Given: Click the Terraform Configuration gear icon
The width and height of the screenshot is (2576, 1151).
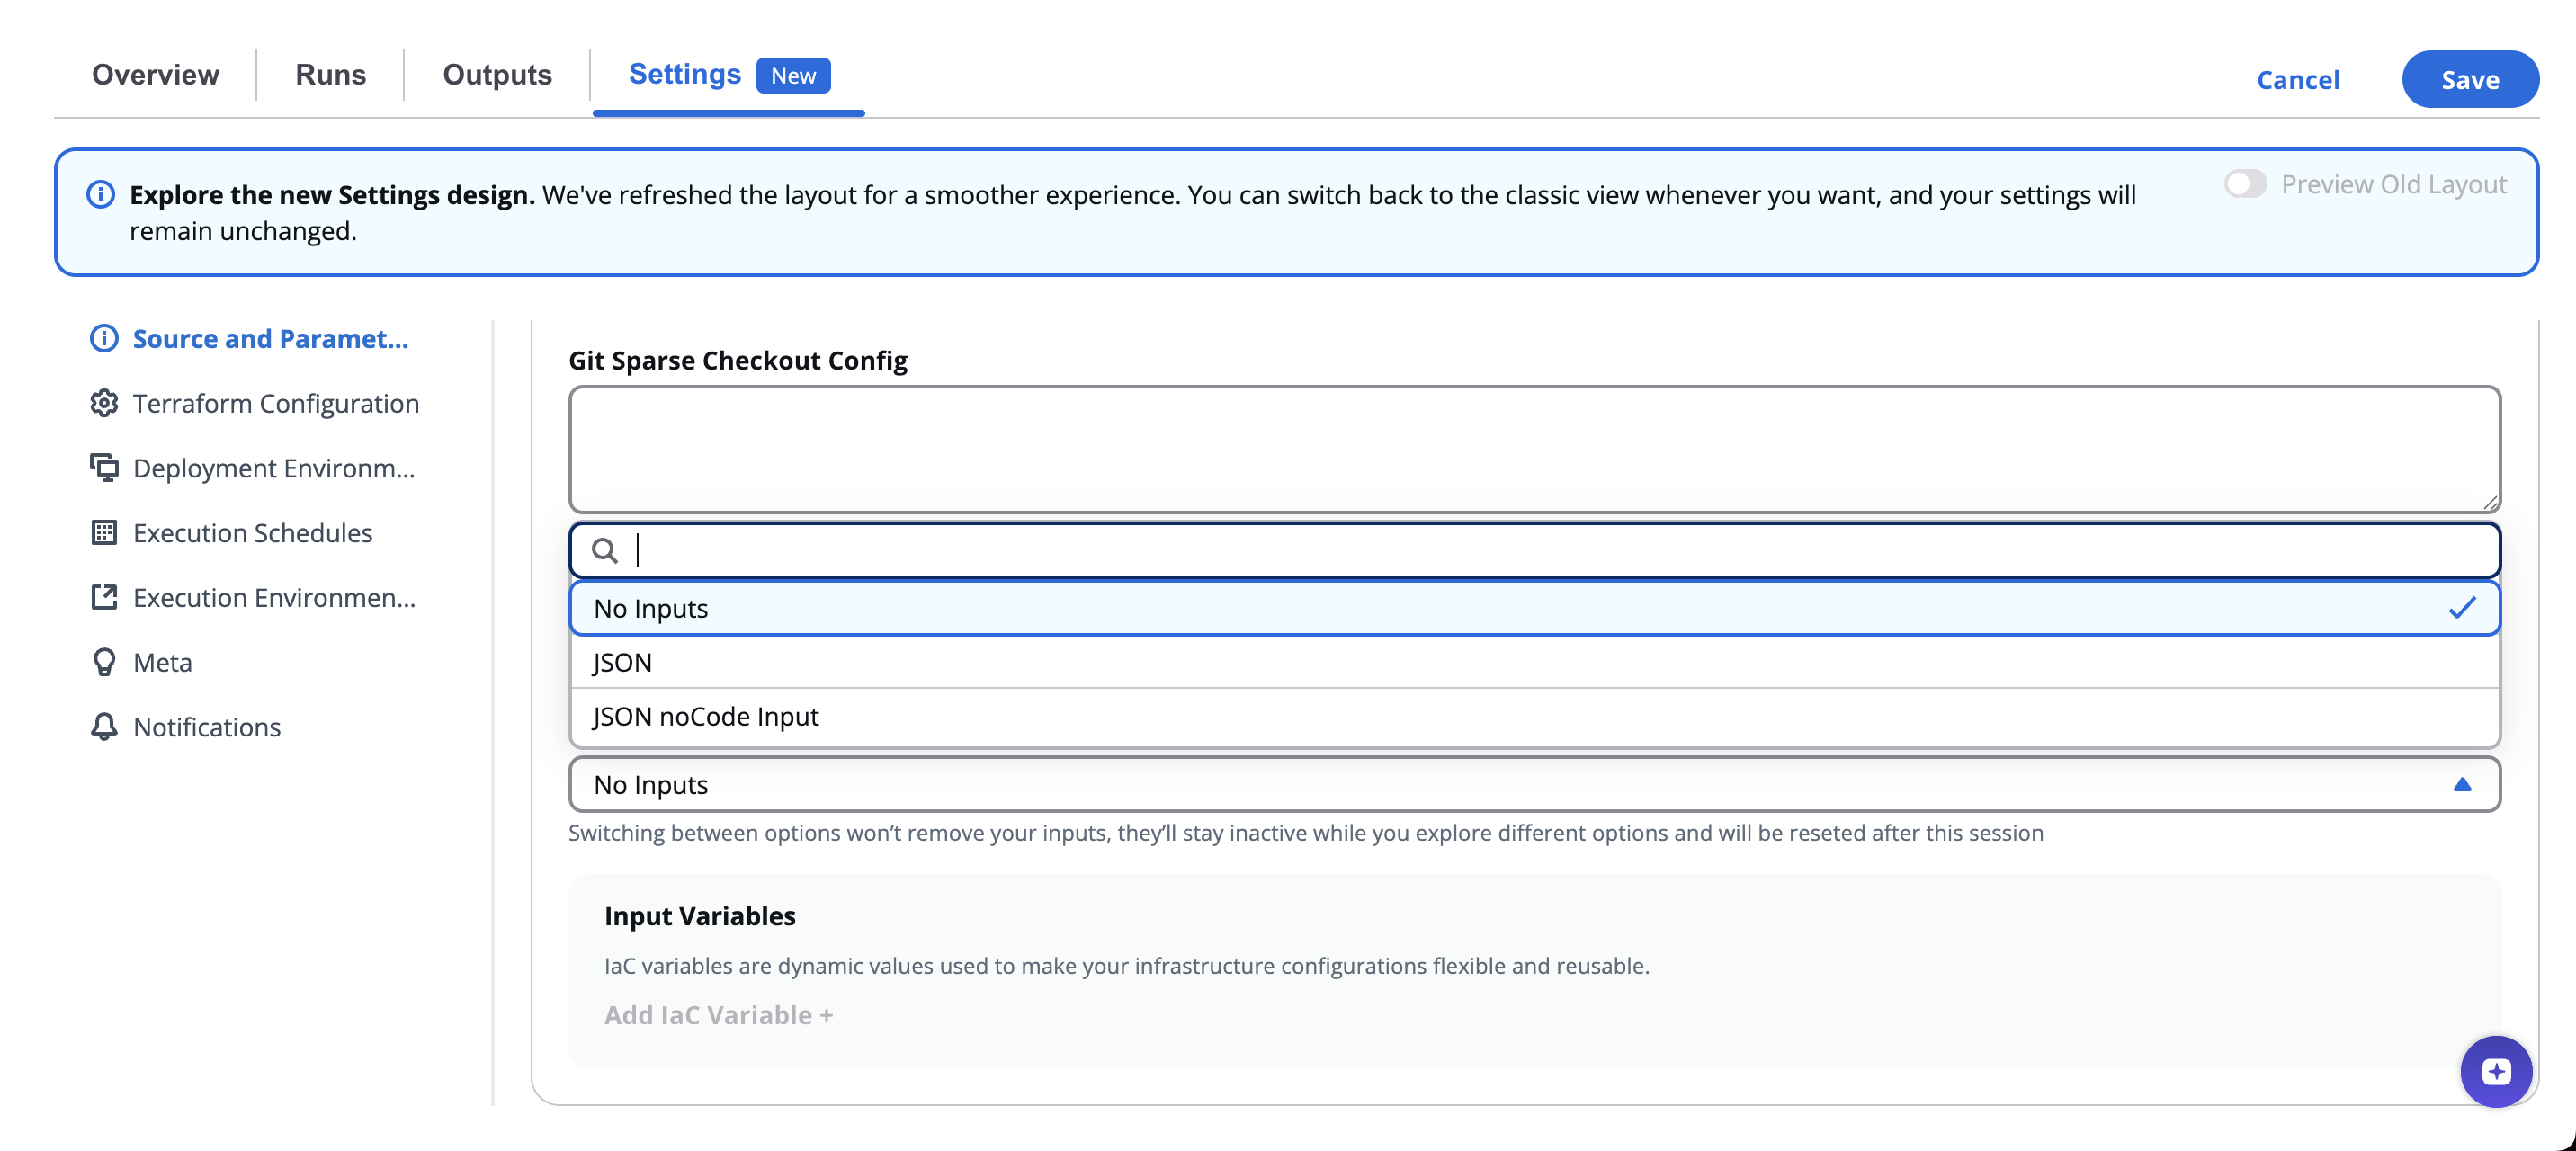Looking at the screenshot, I should (104, 403).
